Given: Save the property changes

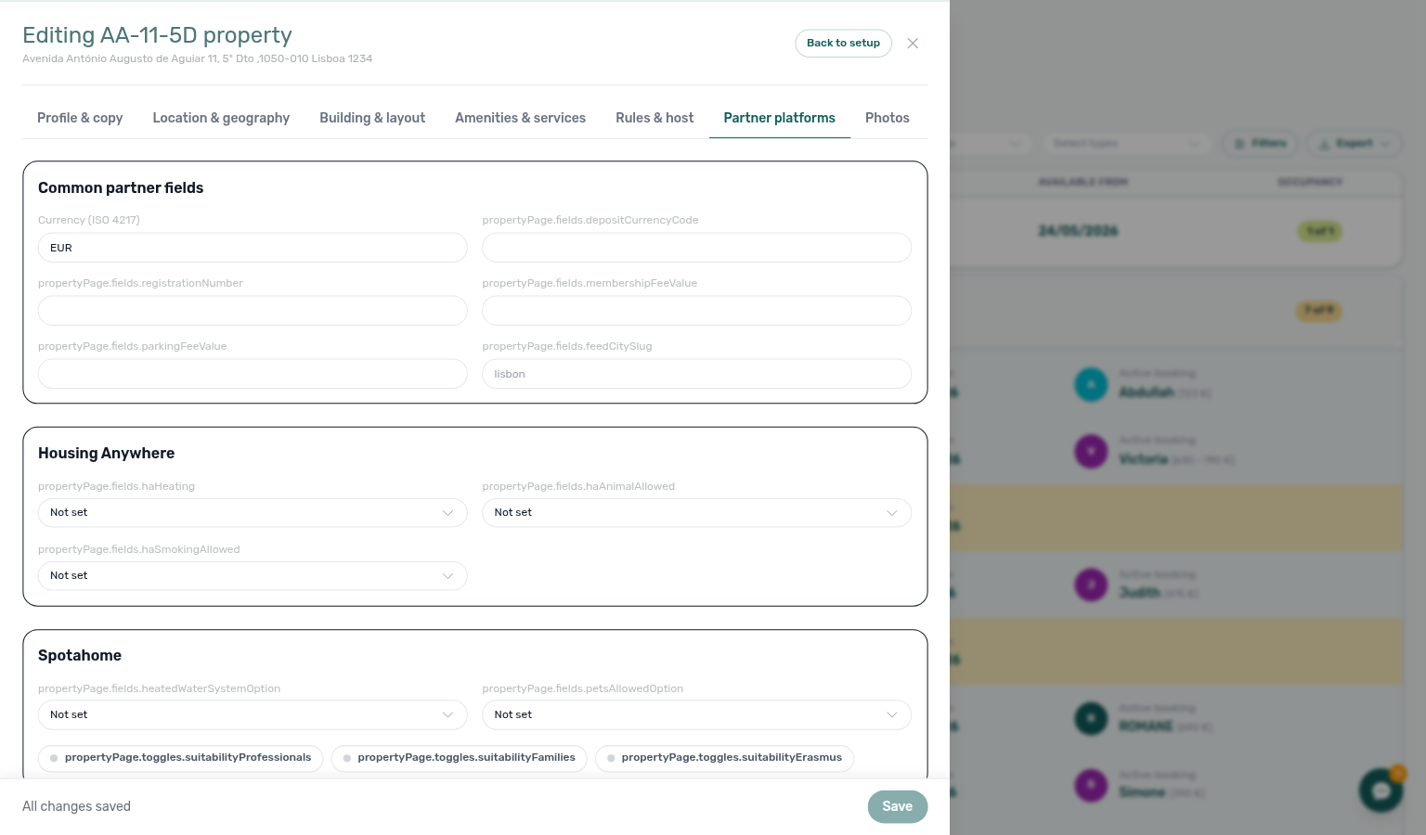Looking at the screenshot, I should [898, 806].
